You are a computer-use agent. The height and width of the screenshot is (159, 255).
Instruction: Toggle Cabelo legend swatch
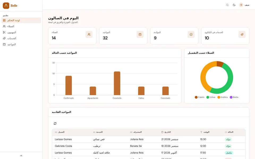196,97
